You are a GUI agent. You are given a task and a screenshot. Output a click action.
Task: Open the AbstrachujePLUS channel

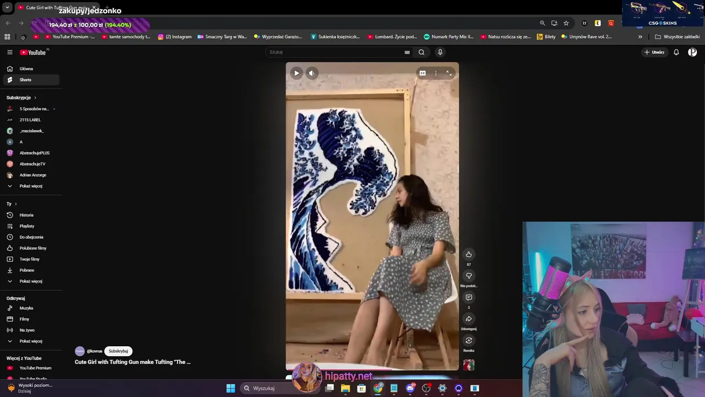(x=31, y=153)
